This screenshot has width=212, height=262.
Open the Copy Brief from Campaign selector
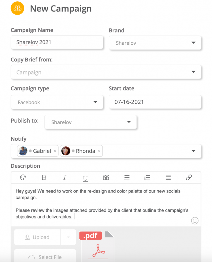pos(194,72)
